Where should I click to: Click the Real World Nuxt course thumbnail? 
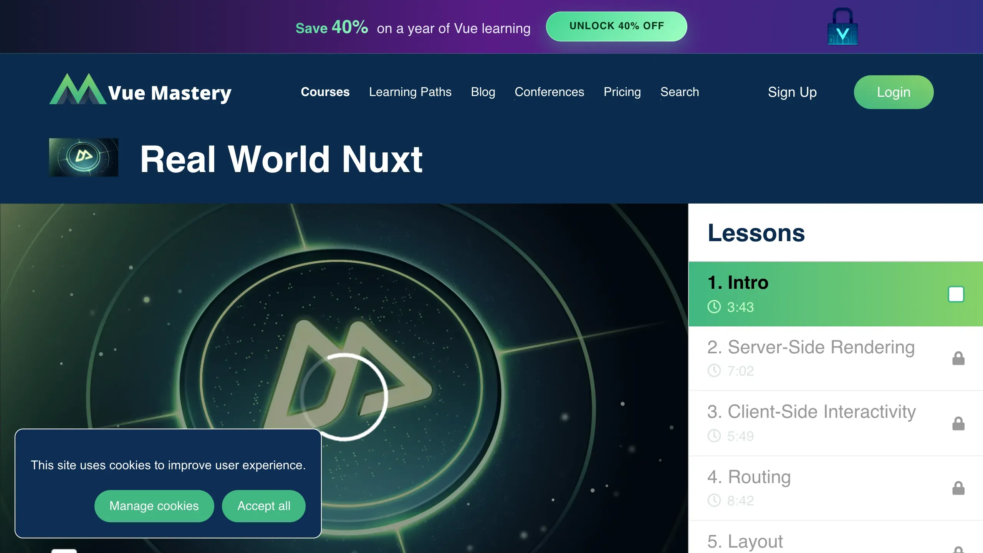(83, 157)
